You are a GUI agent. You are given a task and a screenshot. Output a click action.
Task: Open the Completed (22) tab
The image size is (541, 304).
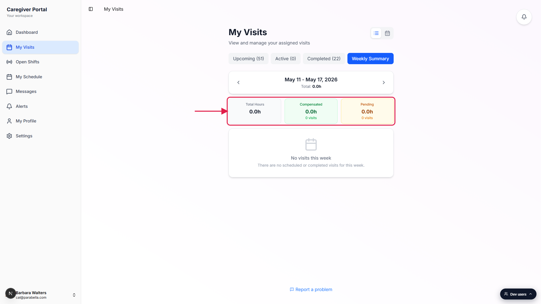tap(324, 59)
